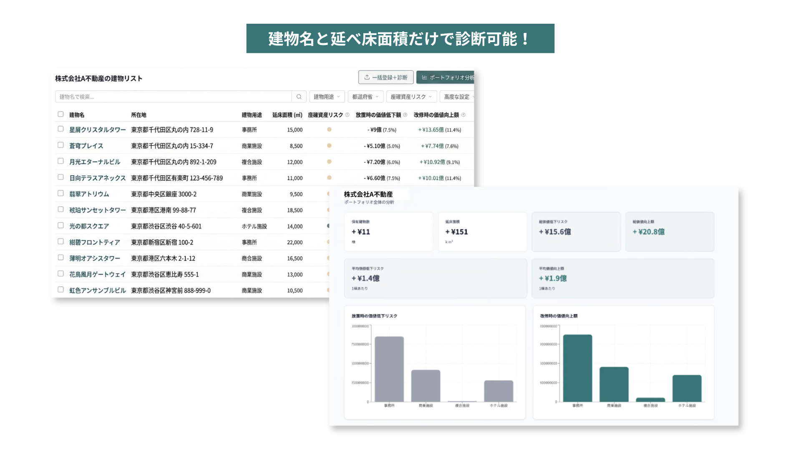The width and height of the screenshot is (801, 450).
Task: Click the search magnifier icon
Action: pos(299,97)
